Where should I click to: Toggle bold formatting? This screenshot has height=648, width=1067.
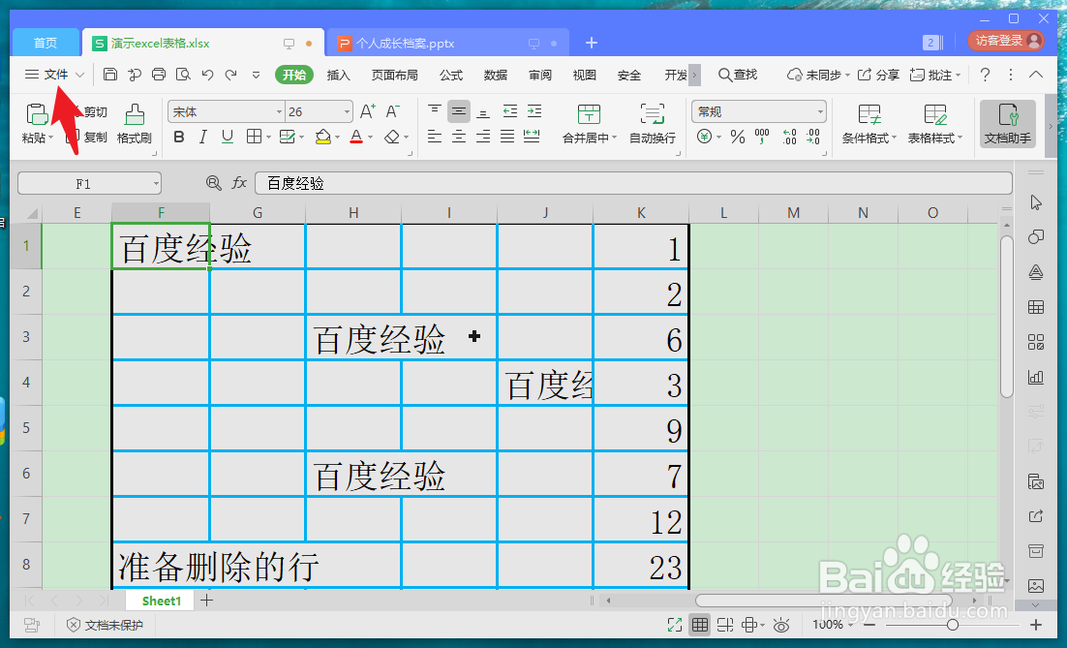click(x=178, y=136)
